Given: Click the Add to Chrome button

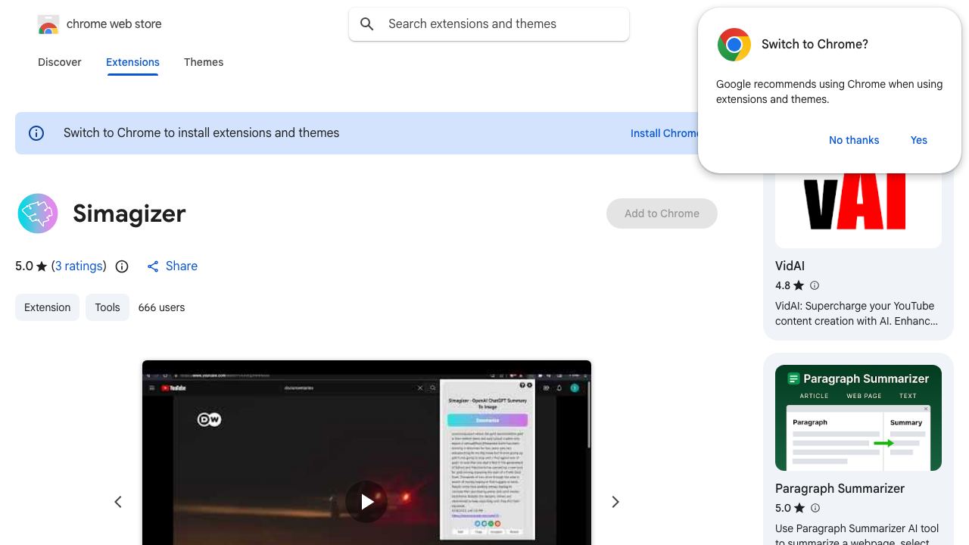Looking at the screenshot, I should [x=662, y=213].
